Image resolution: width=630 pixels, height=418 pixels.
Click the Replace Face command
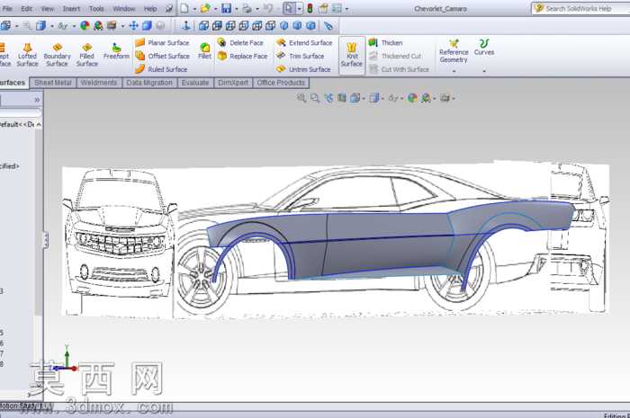[x=242, y=56]
